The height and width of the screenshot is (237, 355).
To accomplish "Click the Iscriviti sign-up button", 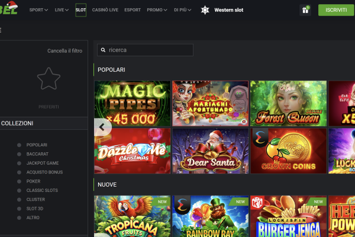I will pos(336,10).
